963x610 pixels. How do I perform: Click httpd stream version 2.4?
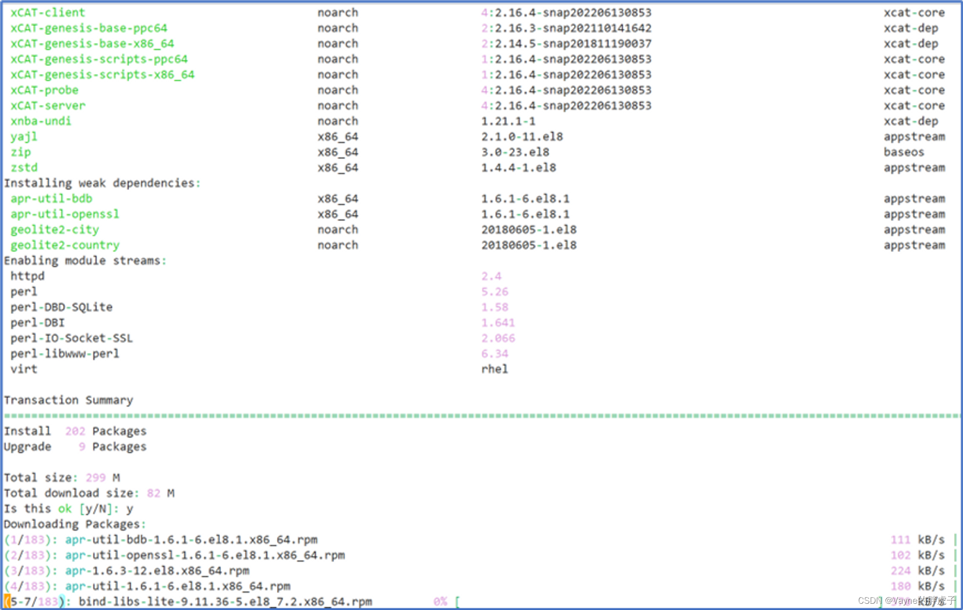[492, 276]
